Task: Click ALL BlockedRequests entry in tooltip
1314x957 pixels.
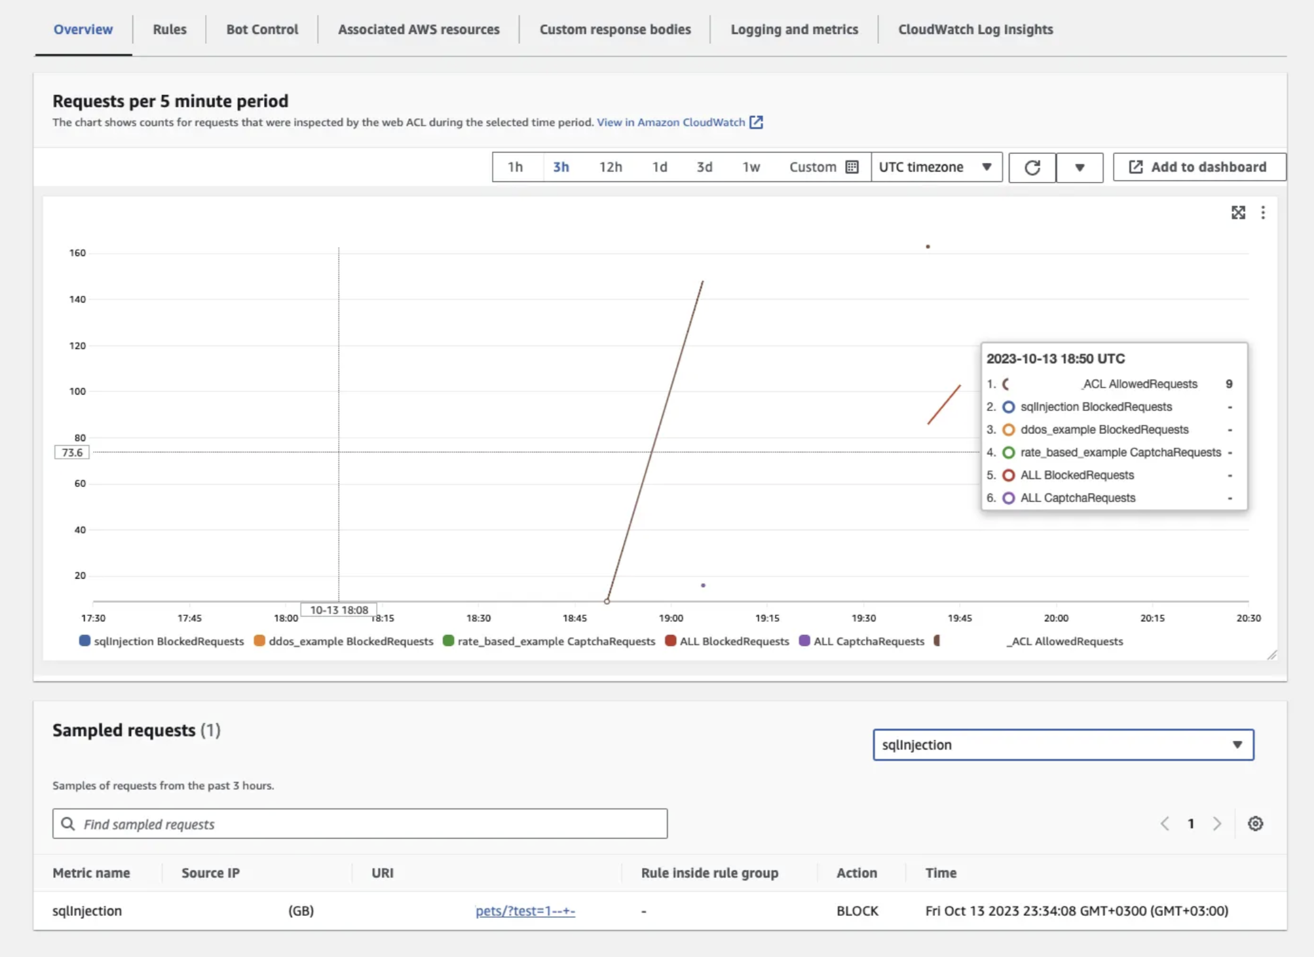Action: (1077, 475)
